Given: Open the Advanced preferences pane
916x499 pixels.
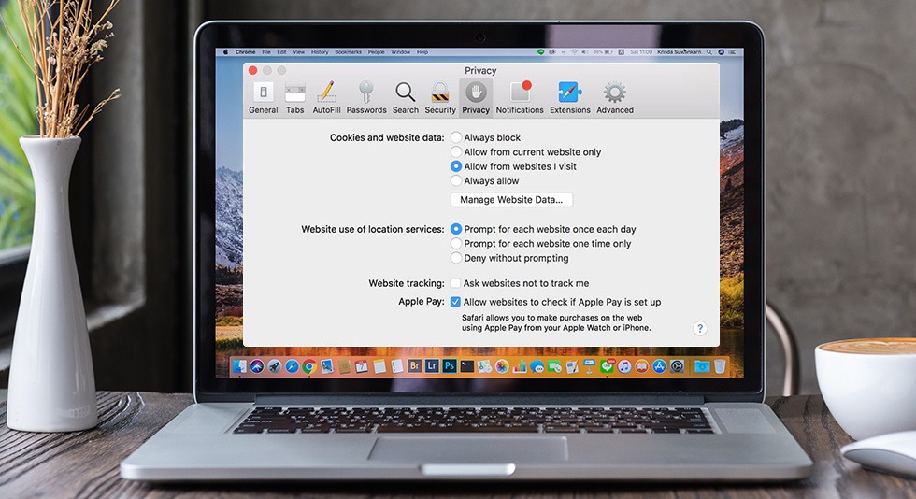Looking at the screenshot, I should (x=615, y=97).
